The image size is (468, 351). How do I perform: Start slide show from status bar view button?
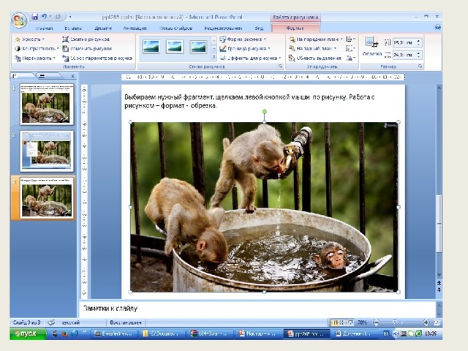[x=350, y=322]
